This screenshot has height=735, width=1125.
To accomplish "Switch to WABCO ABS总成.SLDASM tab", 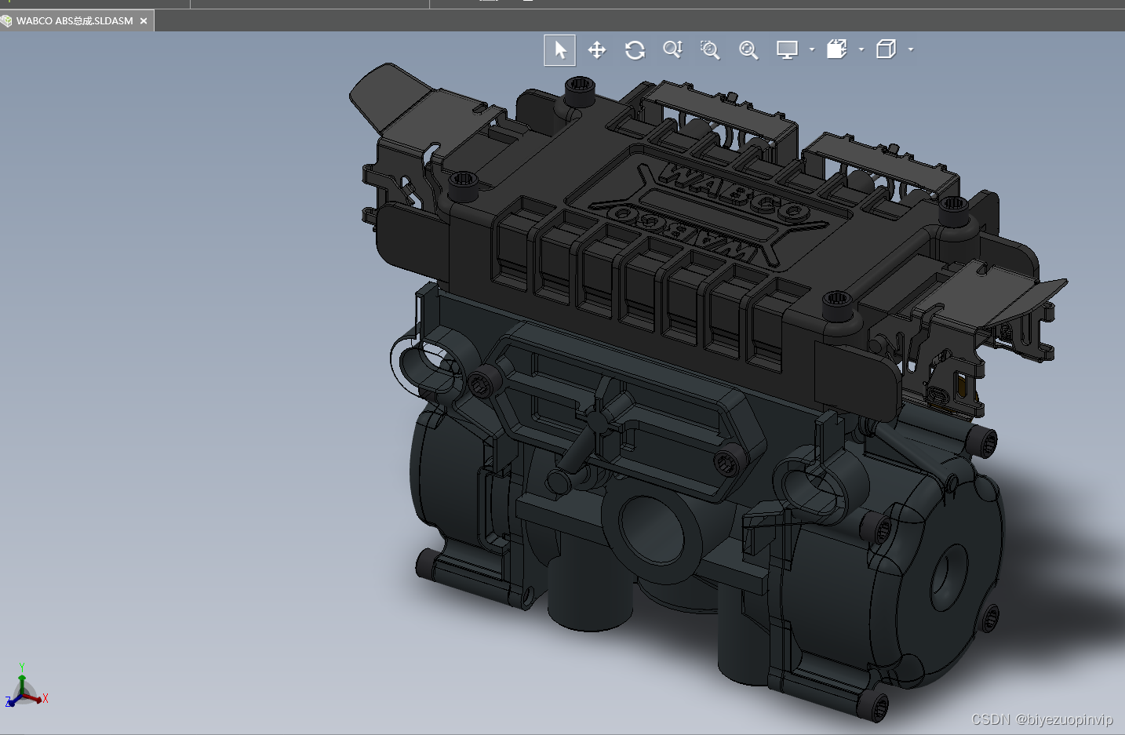I will pos(75,21).
